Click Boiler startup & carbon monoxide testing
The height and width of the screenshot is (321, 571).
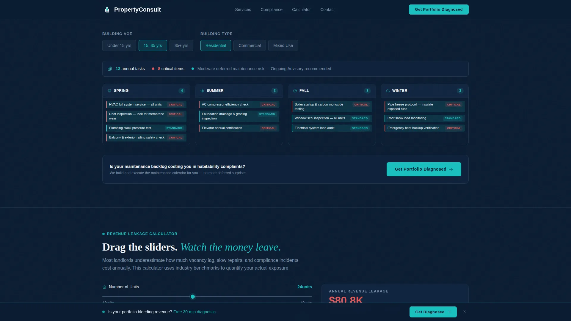point(332,107)
